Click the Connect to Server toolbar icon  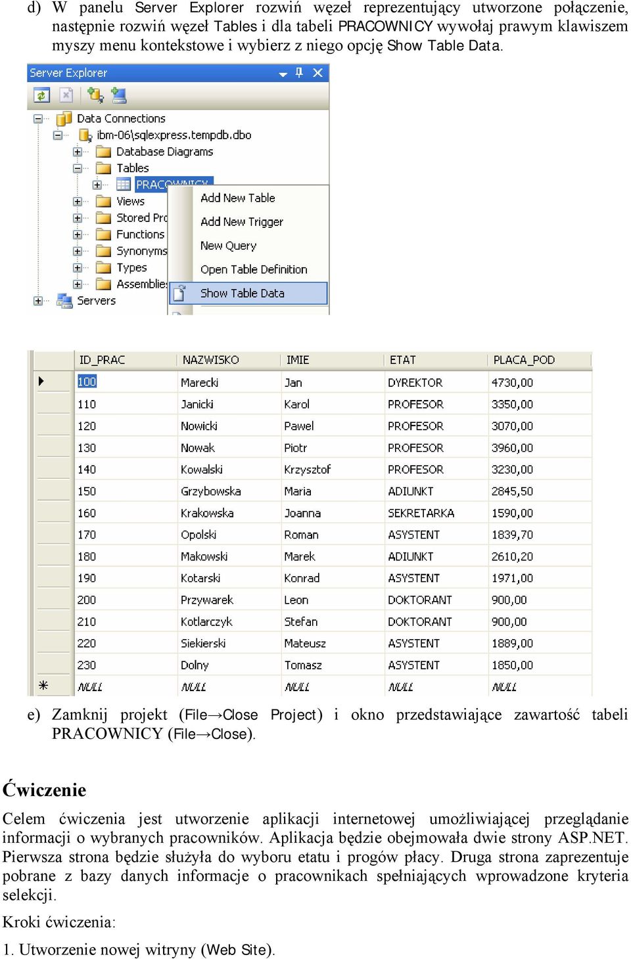tap(118, 95)
